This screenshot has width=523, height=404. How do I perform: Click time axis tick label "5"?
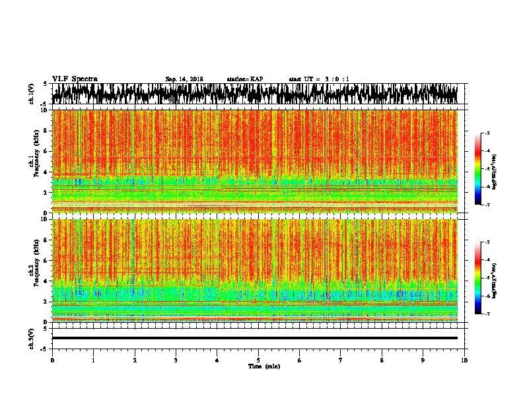click(258, 360)
